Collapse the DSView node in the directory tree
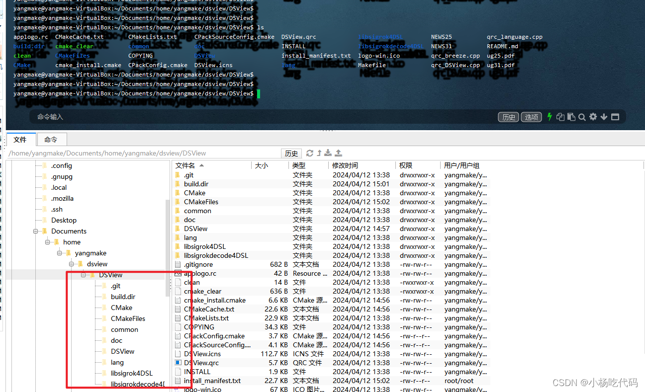Image resolution: width=645 pixels, height=392 pixels. pyautogui.click(x=83, y=275)
